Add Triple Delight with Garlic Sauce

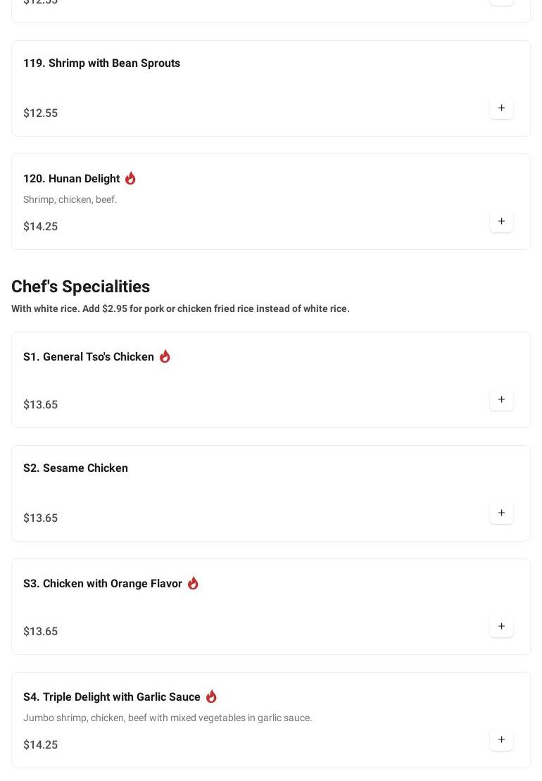pos(501,740)
